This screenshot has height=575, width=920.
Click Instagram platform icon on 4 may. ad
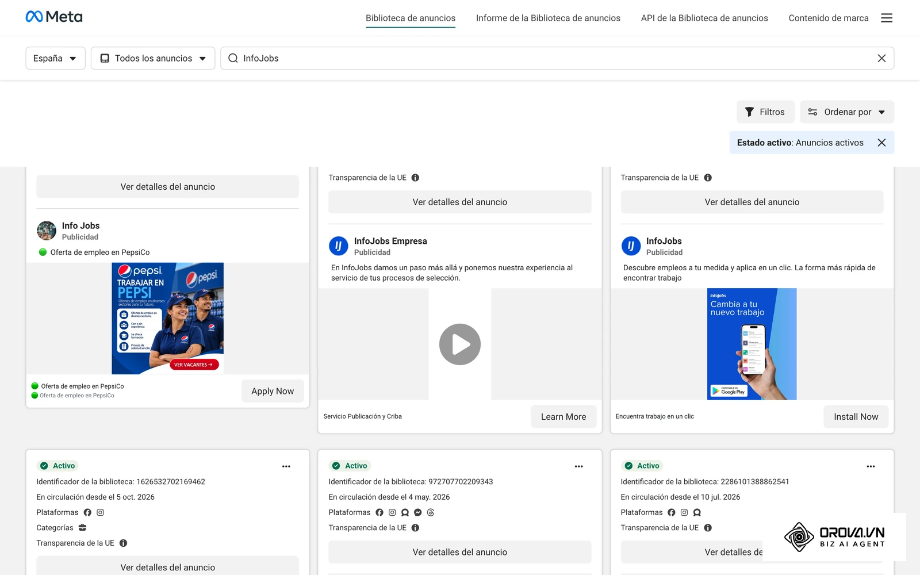(392, 512)
